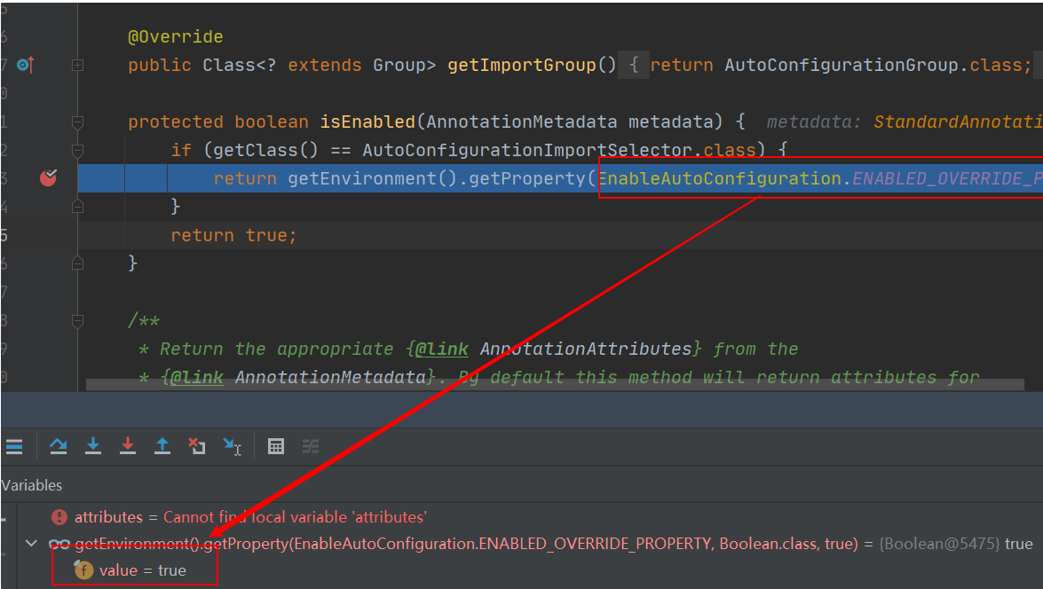This screenshot has width=1043, height=589.
Task: Click the inline metadata: StandardAnnotation debug hint
Action: pos(905,122)
